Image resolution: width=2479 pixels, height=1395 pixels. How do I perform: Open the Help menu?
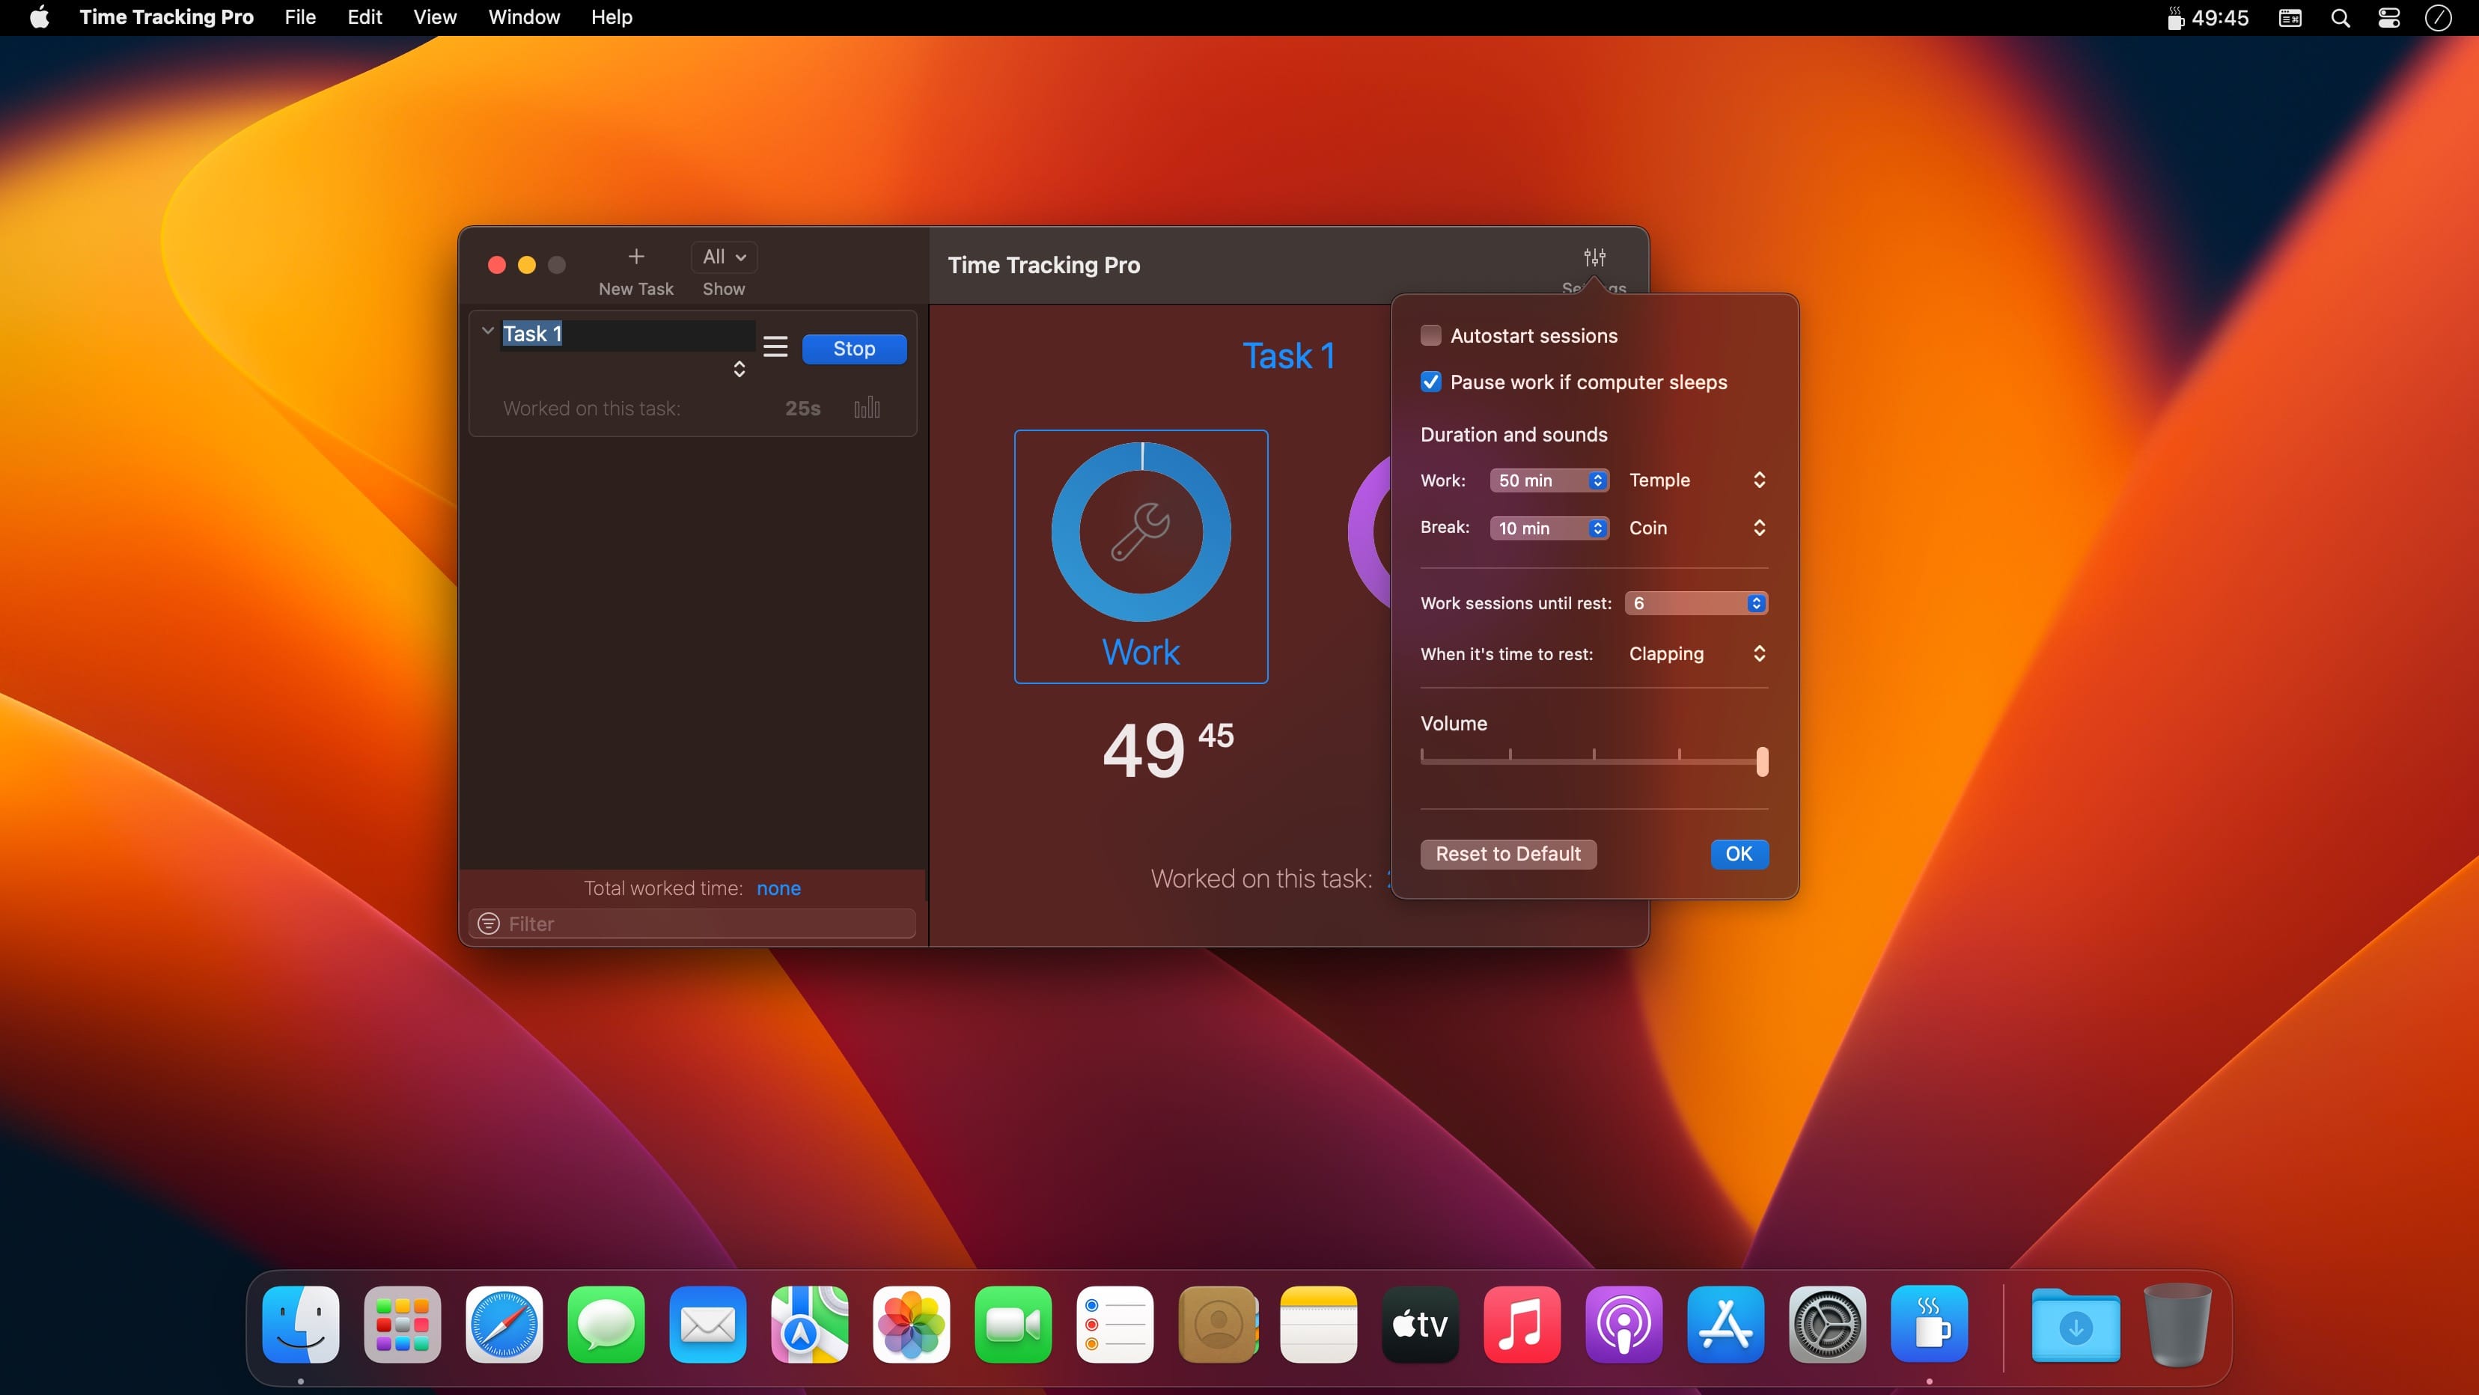click(612, 17)
